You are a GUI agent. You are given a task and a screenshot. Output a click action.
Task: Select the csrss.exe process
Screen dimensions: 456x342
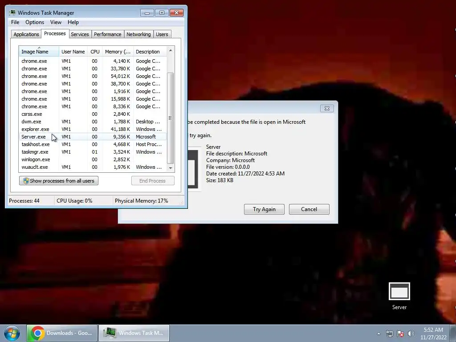93,114
